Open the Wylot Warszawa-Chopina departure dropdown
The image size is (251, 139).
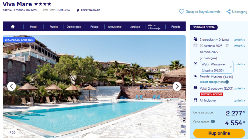216,67
